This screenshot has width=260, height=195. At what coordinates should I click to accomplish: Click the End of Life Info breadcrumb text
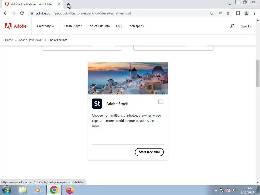[58, 40]
